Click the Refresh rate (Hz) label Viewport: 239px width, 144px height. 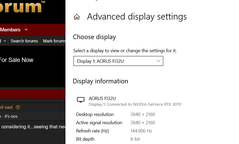93,131
